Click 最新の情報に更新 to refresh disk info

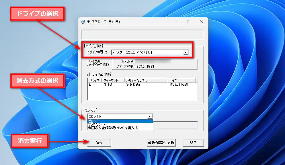coord(161,143)
